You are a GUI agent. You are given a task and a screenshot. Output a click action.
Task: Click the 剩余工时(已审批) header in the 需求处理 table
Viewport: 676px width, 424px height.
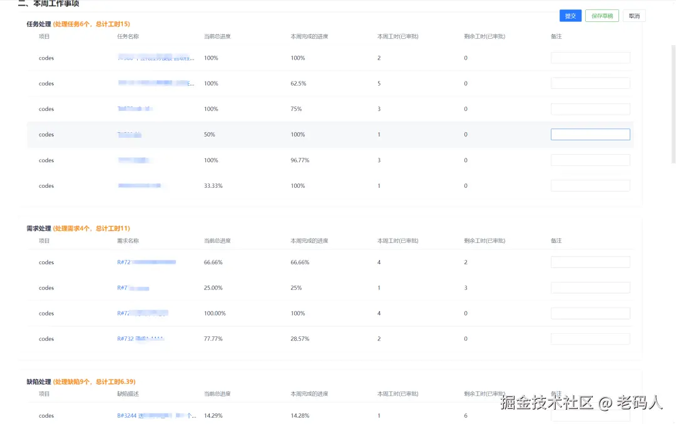click(484, 240)
